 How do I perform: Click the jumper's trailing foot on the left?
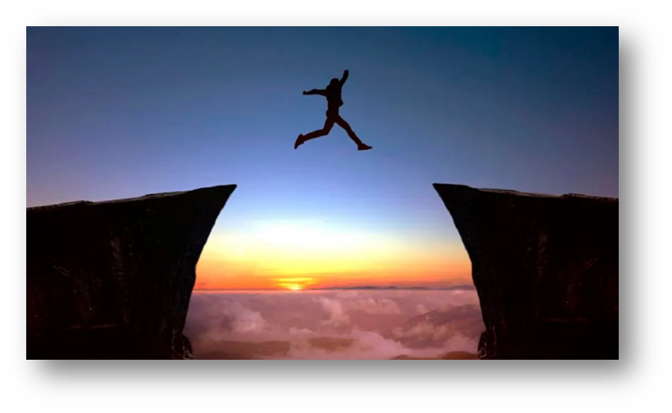298,141
